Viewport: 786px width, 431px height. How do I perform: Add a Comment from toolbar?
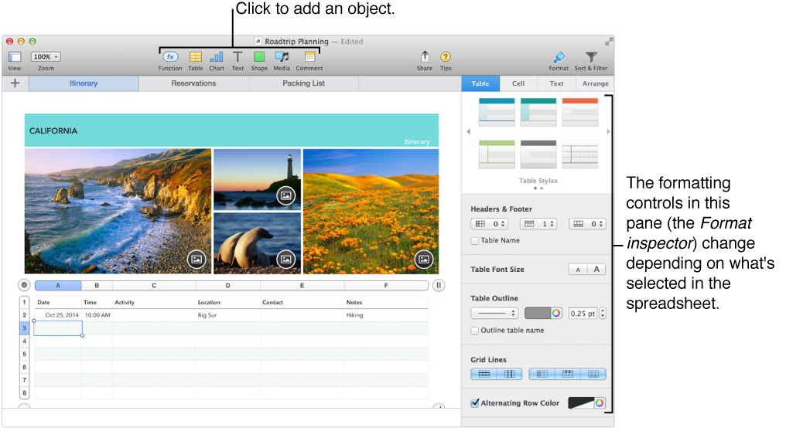[x=309, y=57]
